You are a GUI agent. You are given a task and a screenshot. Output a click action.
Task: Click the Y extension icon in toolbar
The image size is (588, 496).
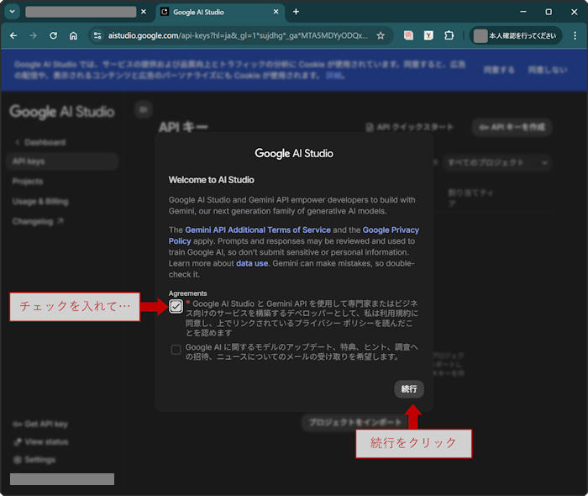tap(429, 36)
